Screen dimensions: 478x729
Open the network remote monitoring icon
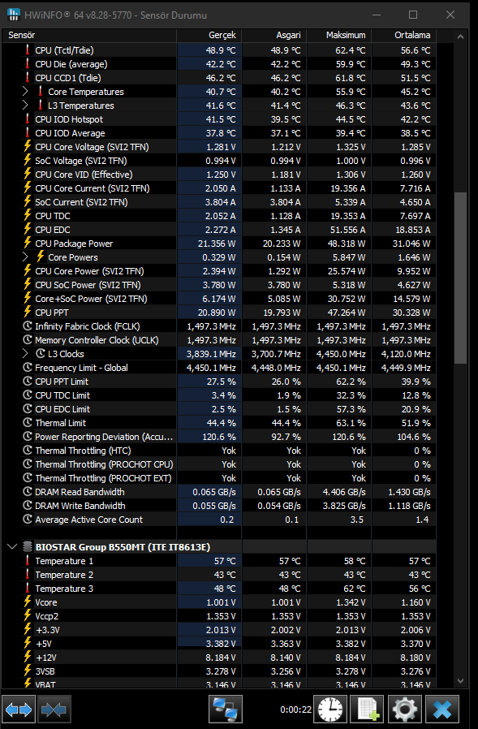[x=226, y=710]
